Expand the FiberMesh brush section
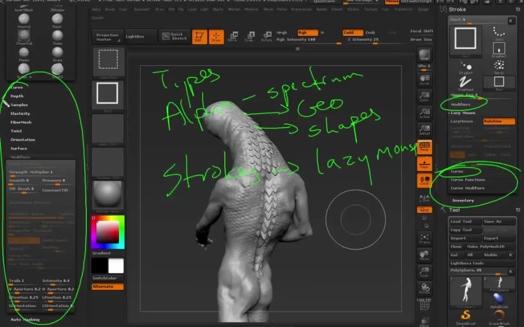Image resolution: width=524 pixels, height=327 pixels. click(21, 122)
